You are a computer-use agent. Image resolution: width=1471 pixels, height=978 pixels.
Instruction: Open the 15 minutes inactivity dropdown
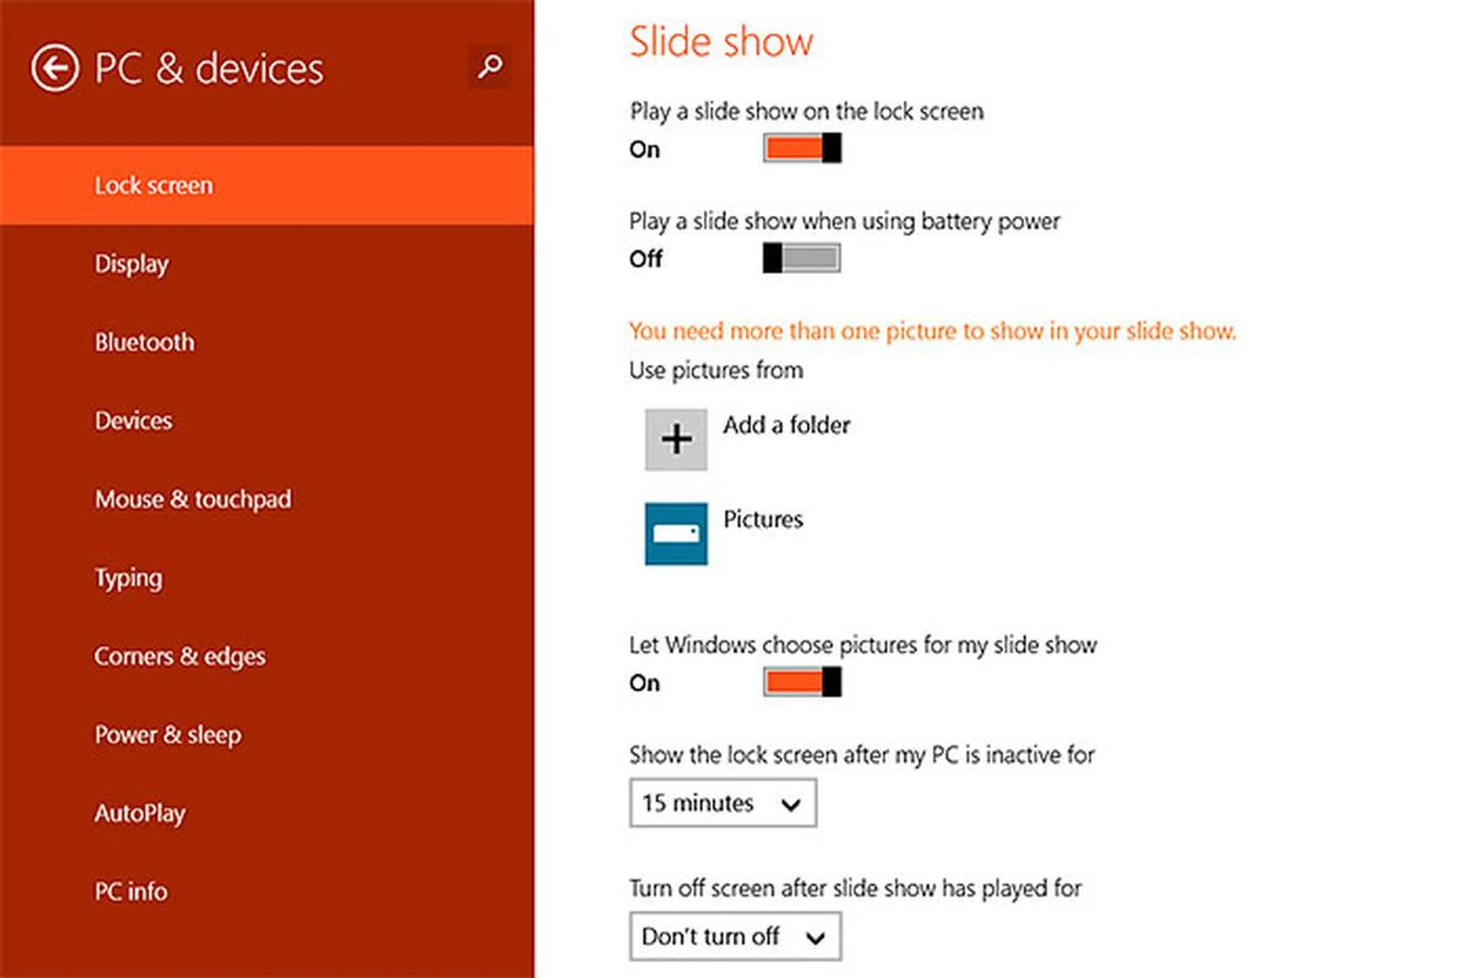coord(722,803)
